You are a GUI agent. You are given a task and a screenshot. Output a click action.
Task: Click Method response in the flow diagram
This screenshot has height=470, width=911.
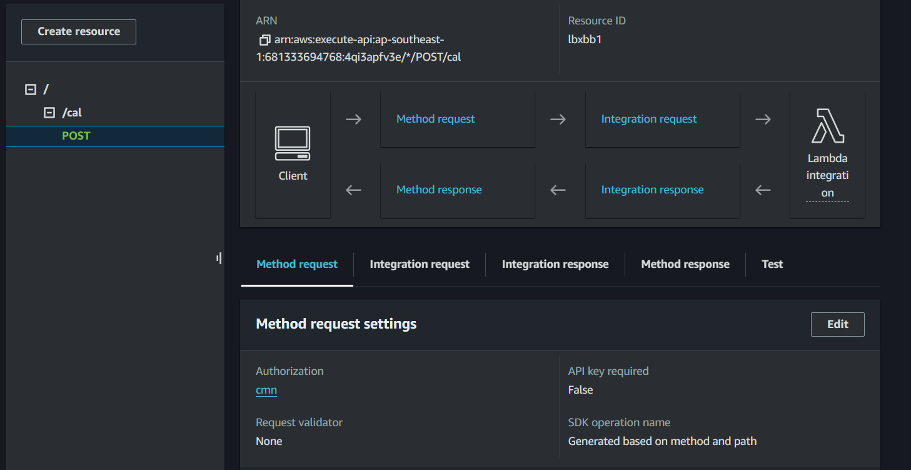[x=438, y=189]
